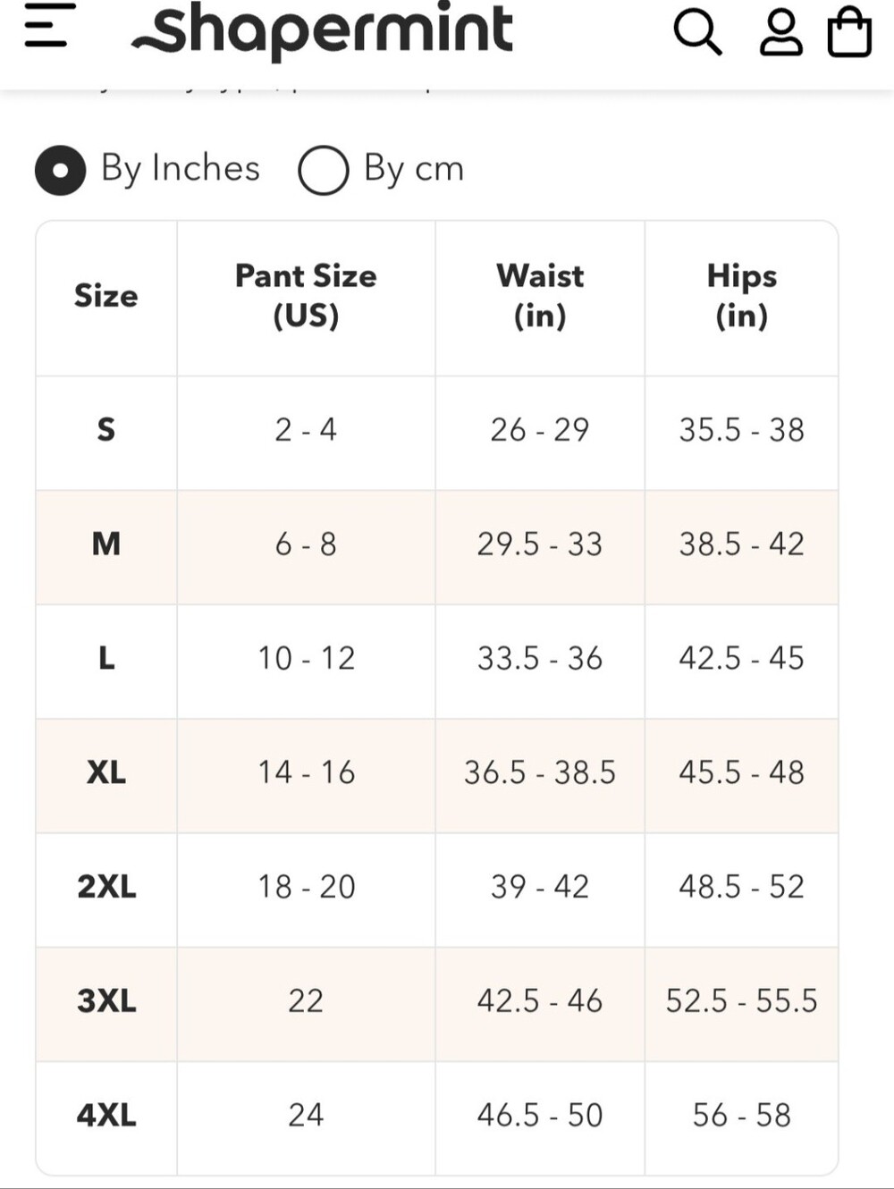Select the XL size row label
The height and width of the screenshot is (1189, 894).
pyautogui.click(x=106, y=772)
